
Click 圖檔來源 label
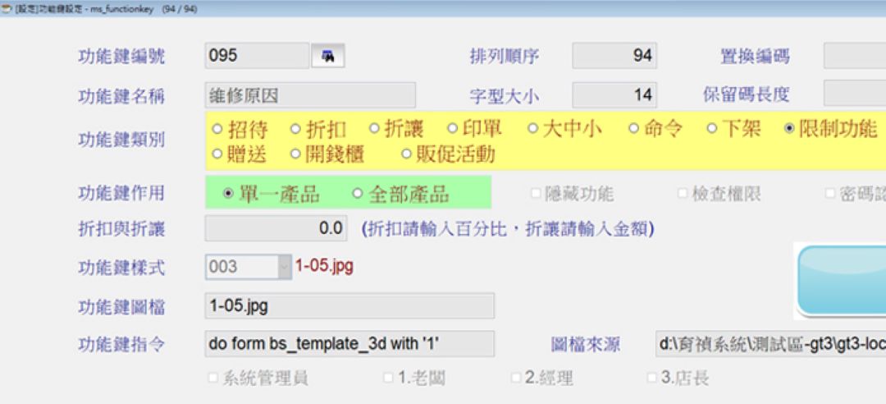586,344
